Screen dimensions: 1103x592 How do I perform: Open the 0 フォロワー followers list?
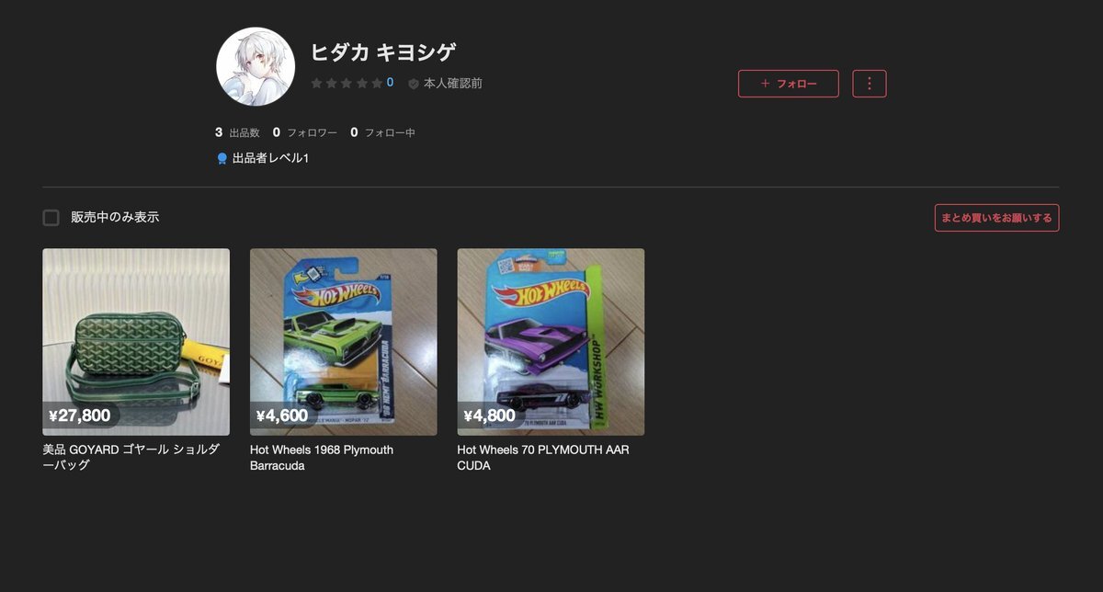305,132
